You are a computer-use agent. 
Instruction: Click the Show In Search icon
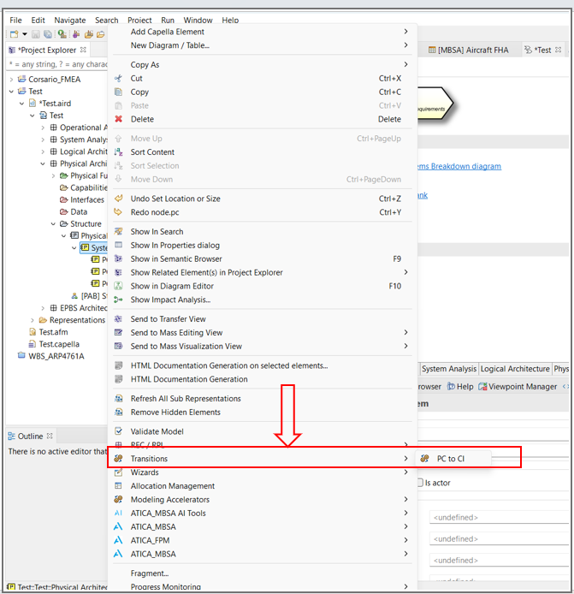coord(119,231)
